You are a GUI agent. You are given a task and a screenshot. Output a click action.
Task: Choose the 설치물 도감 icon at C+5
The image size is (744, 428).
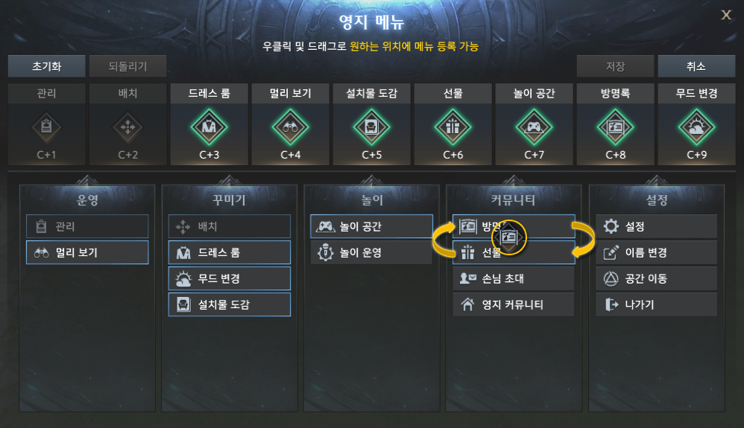371,127
